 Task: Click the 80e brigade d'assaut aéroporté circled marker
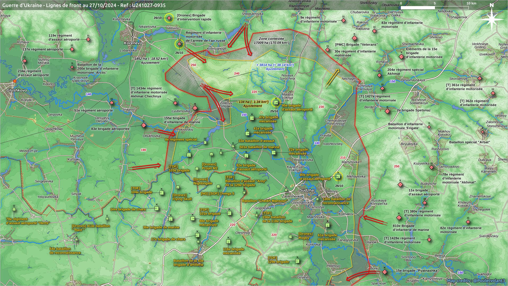[338, 176]
